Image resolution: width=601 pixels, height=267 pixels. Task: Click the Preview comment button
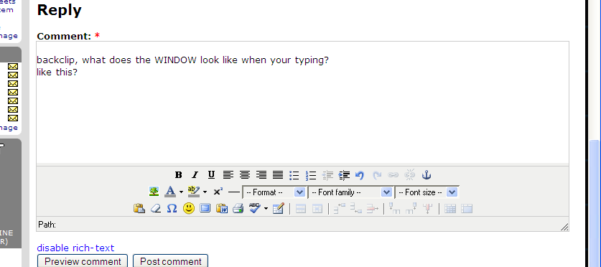pyautogui.click(x=83, y=261)
